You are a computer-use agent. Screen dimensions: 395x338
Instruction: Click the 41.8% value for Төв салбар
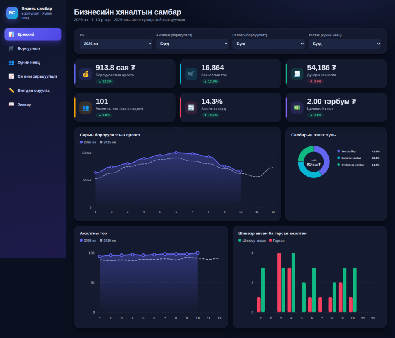pos(375,151)
